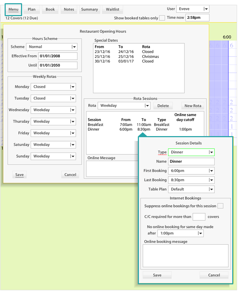Open the session Type dropdown

191,152
